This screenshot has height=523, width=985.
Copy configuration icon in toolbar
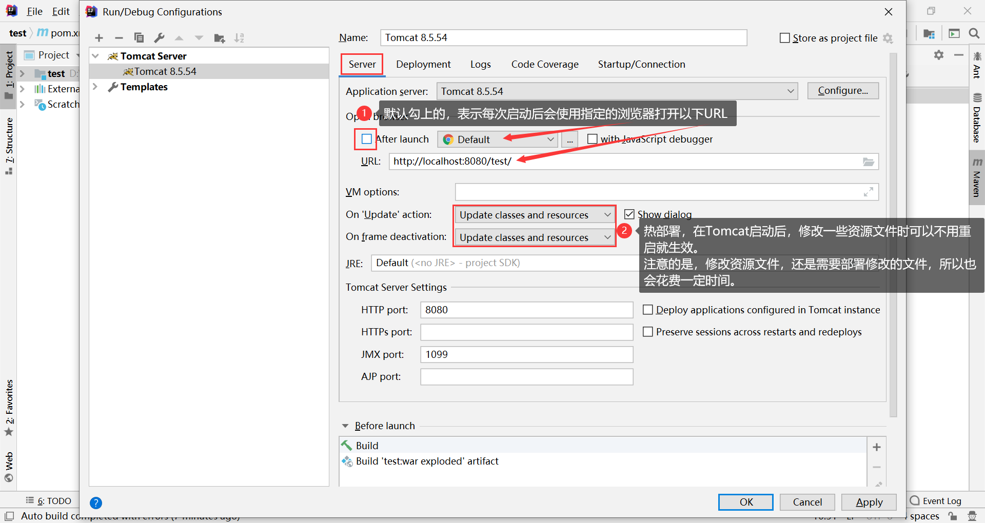[x=139, y=38]
